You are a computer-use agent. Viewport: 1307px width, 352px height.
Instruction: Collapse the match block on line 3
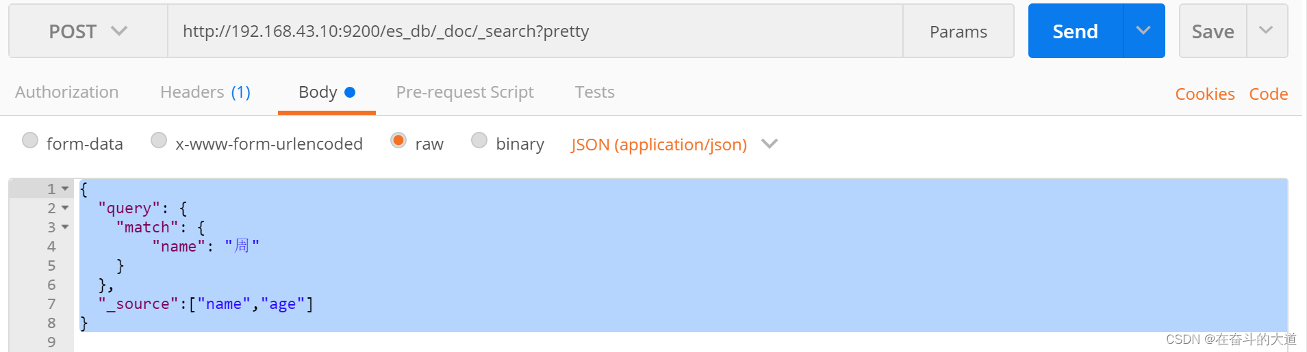[65, 227]
